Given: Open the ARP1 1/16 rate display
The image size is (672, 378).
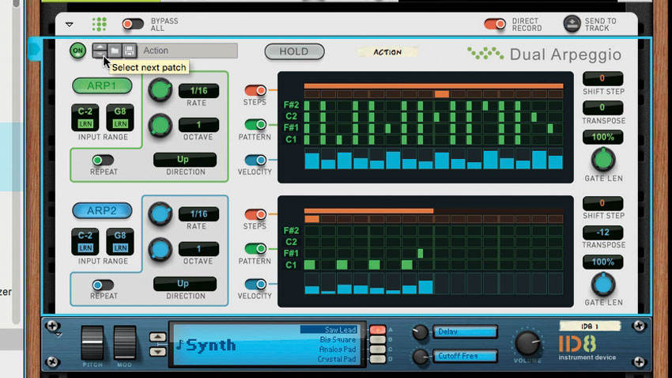Looking at the screenshot, I should [198, 90].
